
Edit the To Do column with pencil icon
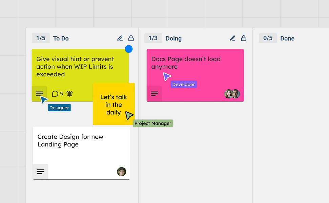coord(120,38)
